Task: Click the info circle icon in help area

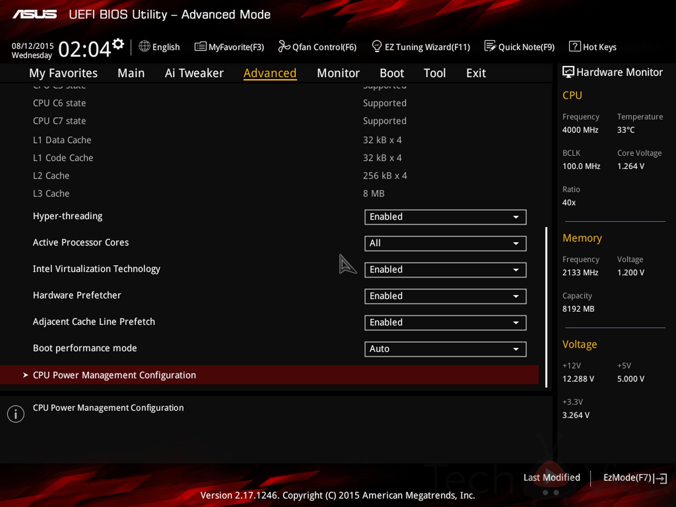Action: point(15,414)
